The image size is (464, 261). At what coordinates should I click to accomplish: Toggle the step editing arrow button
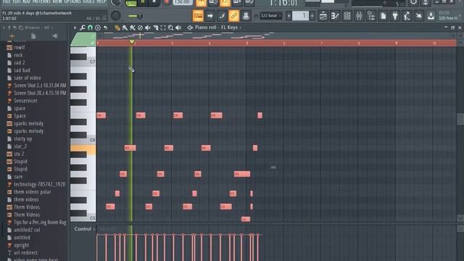click(210, 16)
